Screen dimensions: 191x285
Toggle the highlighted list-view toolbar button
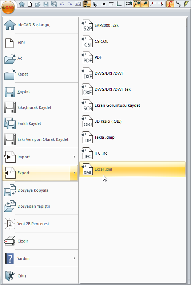pos(87,4)
